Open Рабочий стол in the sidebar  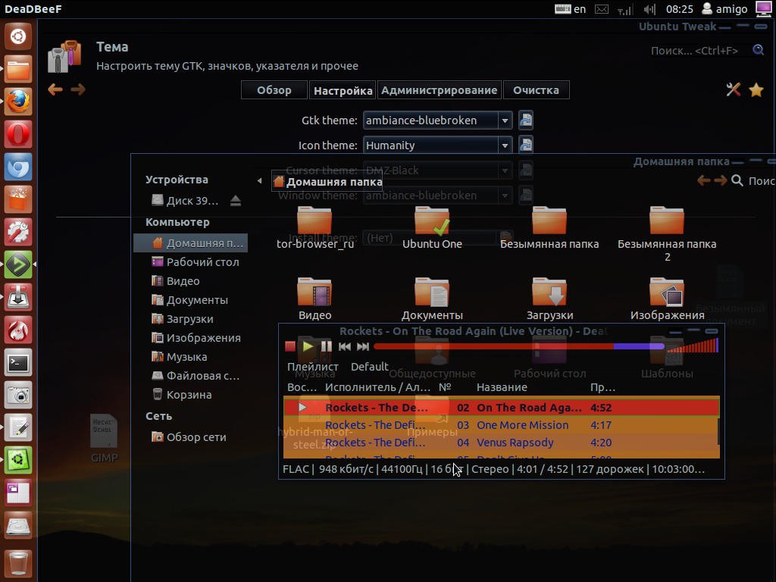tap(195, 261)
